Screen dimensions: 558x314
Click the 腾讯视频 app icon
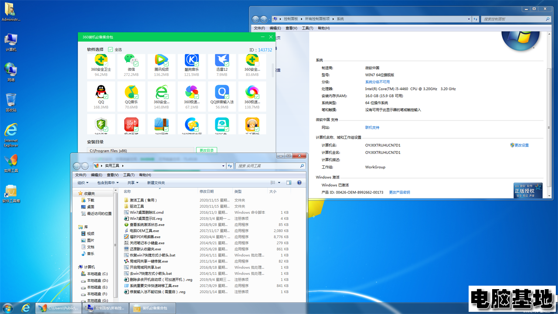(x=161, y=60)
